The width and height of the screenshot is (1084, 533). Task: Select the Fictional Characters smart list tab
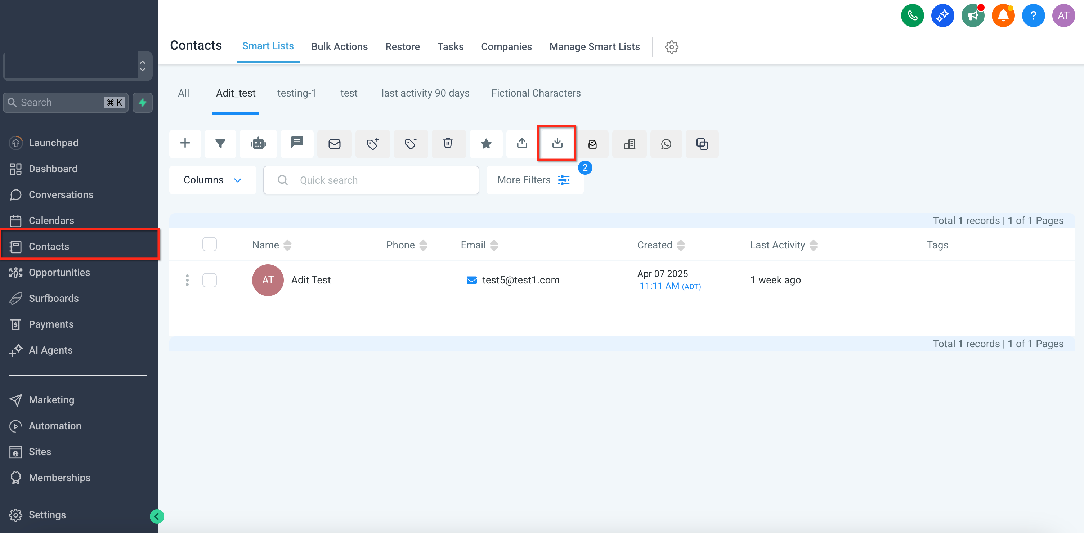pyautogui.click(x=536, y=93)
